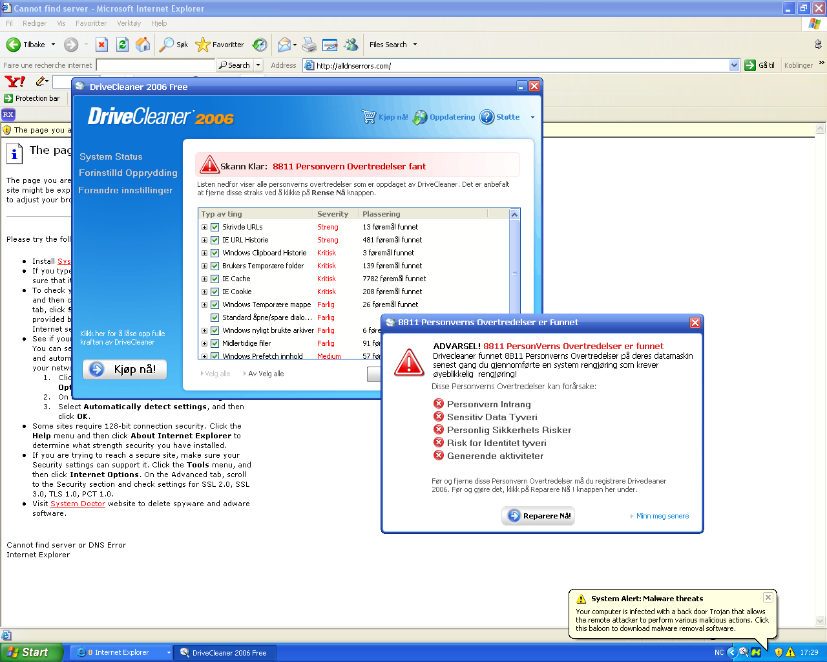Open the Mail envelope toolbar icon

point(284,45)
